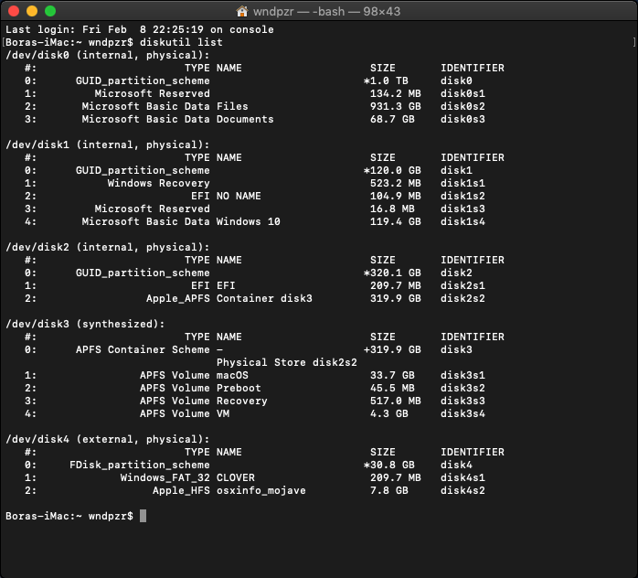This screenshot has height=578, width=638.
Task: Click the home folder icon in title bar
Action: click(242, 12)
